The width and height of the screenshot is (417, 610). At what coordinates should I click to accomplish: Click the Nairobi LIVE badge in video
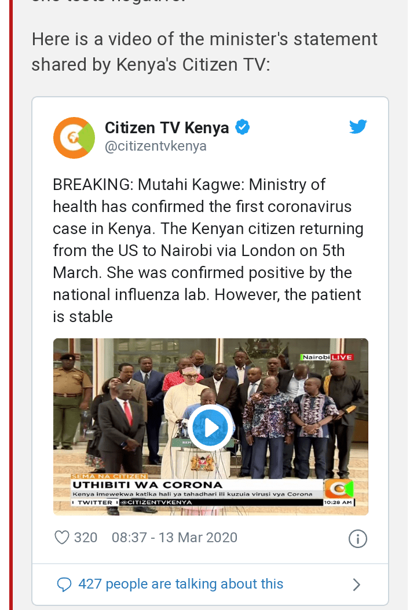coord(327,357)
